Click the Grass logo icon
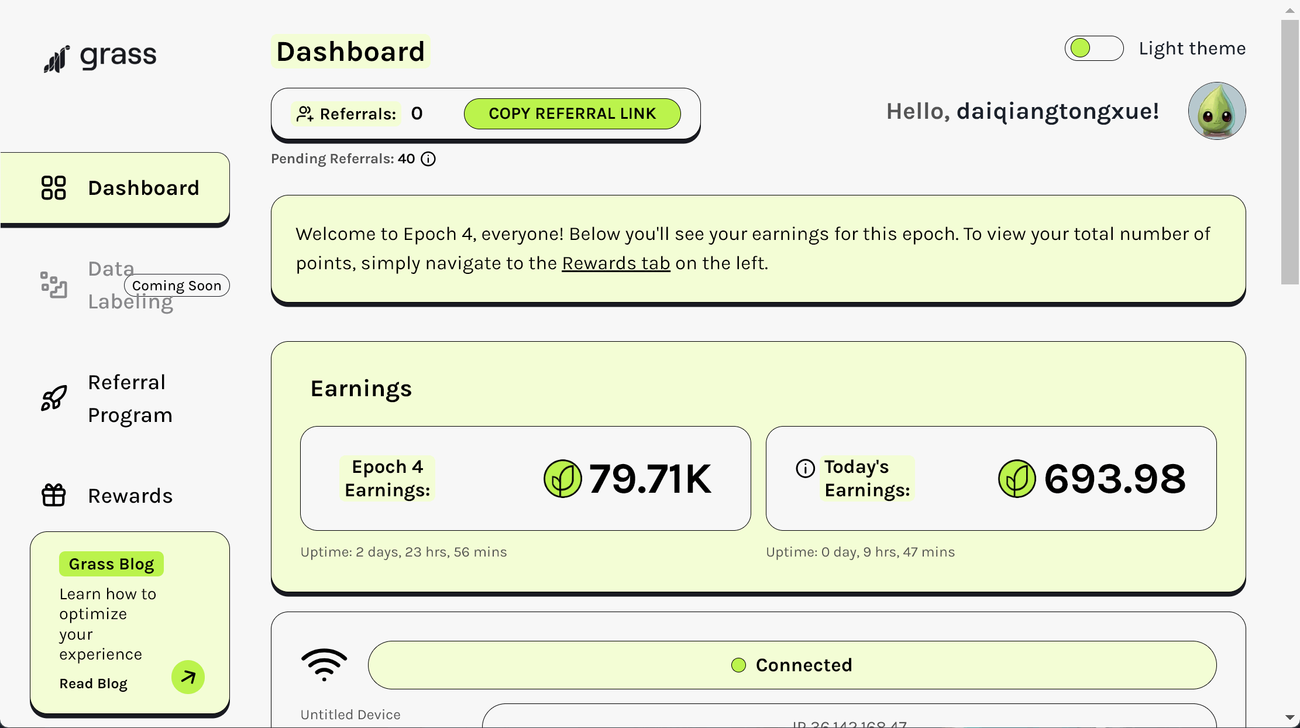Image resolution: width=1300 pixels, height=728 pixels. tap(57, 59)
